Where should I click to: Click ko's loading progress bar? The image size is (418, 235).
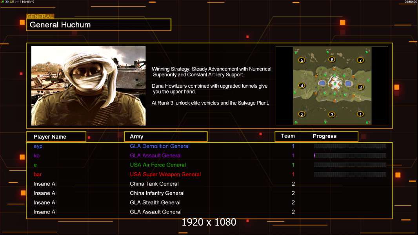pyautogui.click(x=350, y=155)
